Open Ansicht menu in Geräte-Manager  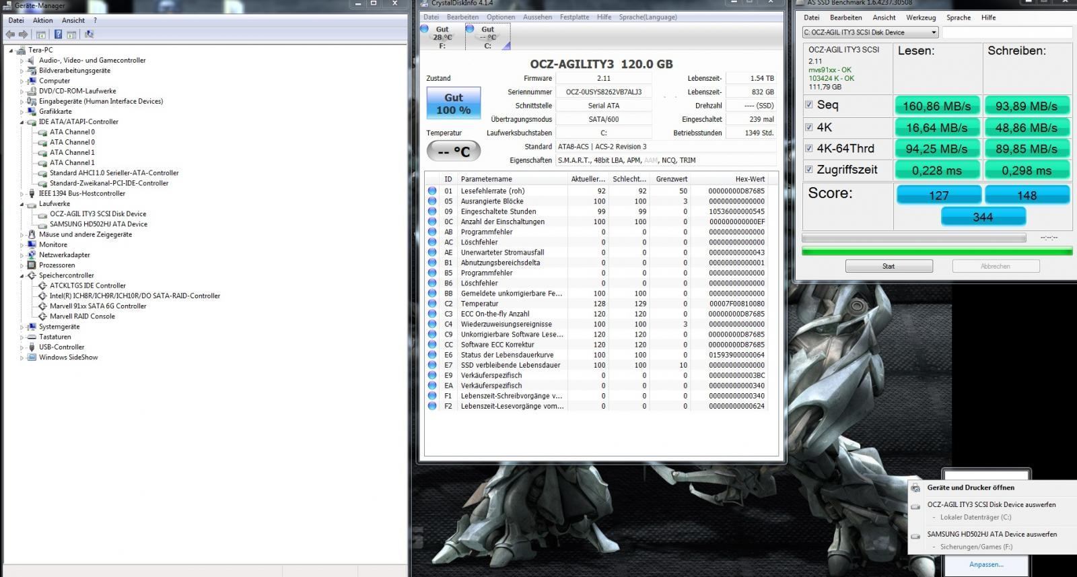[73, 20]
